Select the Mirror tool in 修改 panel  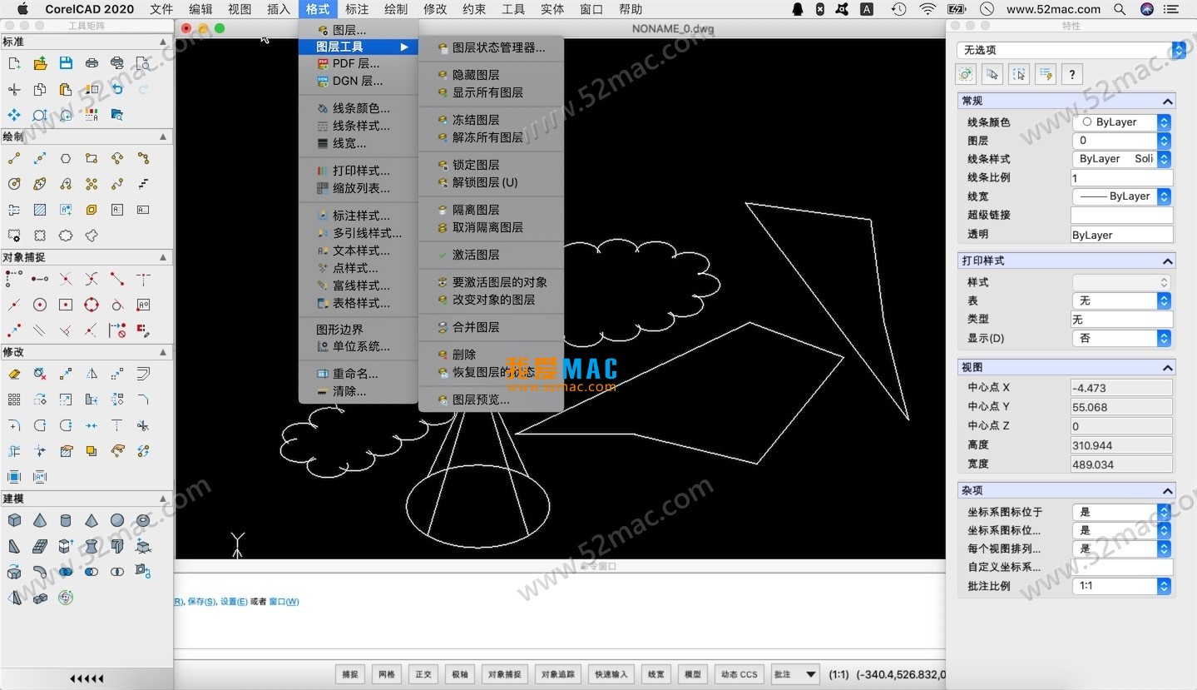coord(92,374)
